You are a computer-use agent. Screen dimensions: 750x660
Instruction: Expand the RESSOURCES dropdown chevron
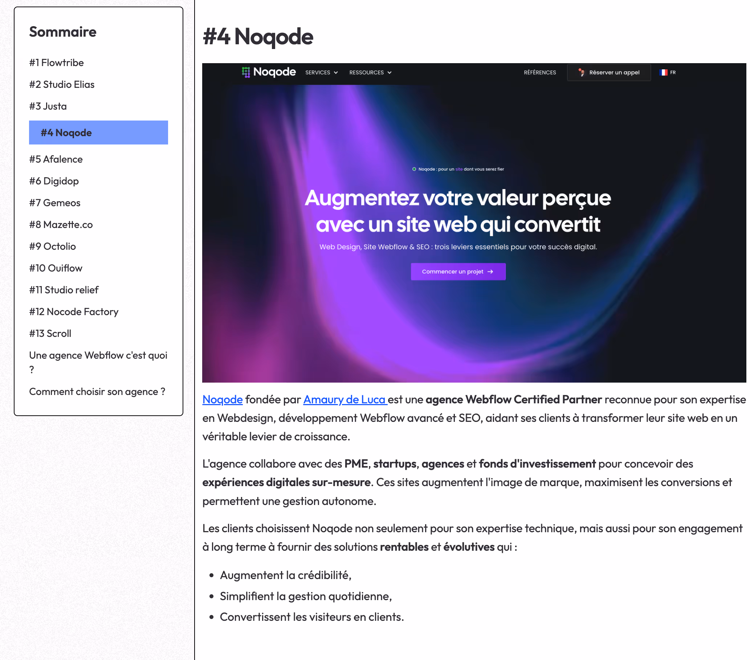pyautogui.click(x=389, y=73)
